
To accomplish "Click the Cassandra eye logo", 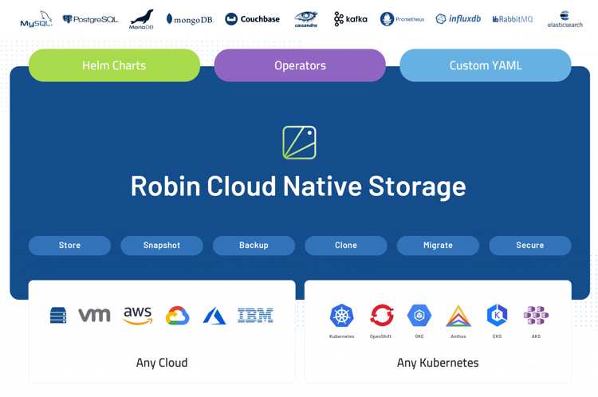I will 306,19.
